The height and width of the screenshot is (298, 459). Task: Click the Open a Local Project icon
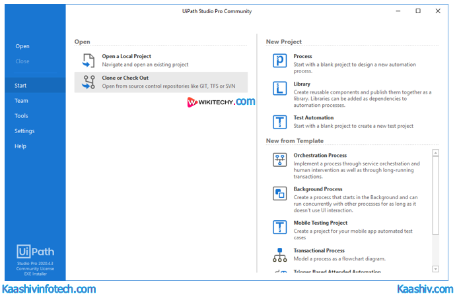tap(88, 61)
